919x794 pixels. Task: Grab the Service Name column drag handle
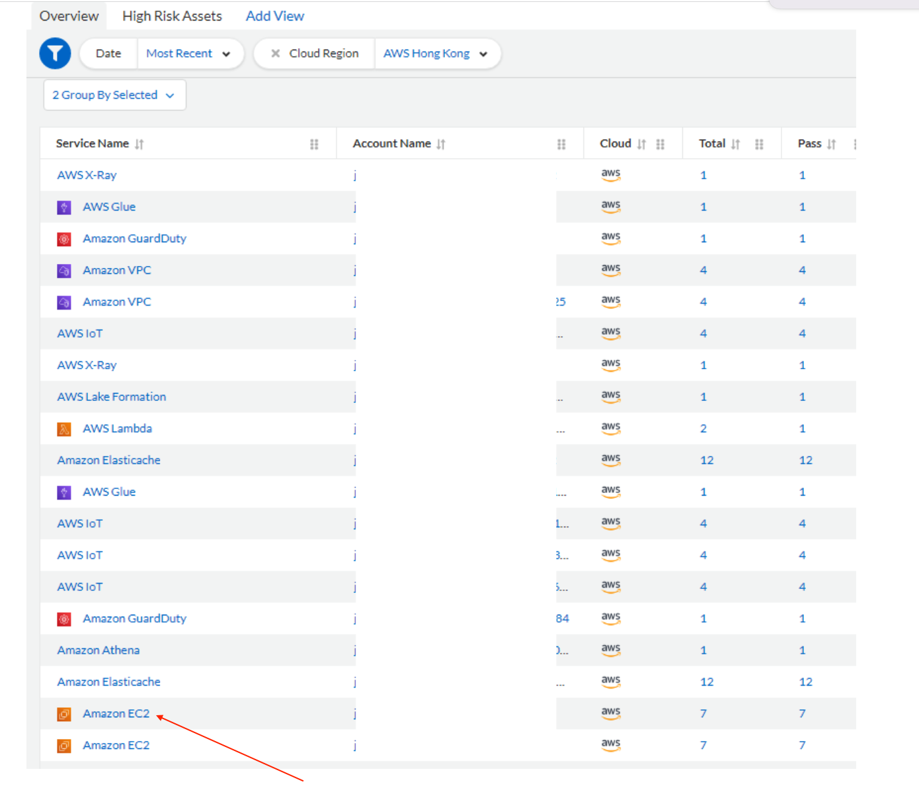coord(314,144)
